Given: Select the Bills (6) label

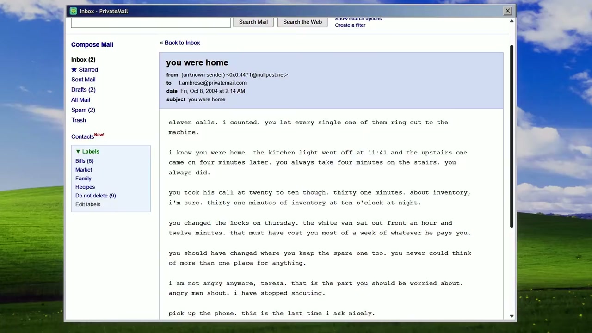Looking at the screenshot, I should pyautogui.click(x=84, y=161).
